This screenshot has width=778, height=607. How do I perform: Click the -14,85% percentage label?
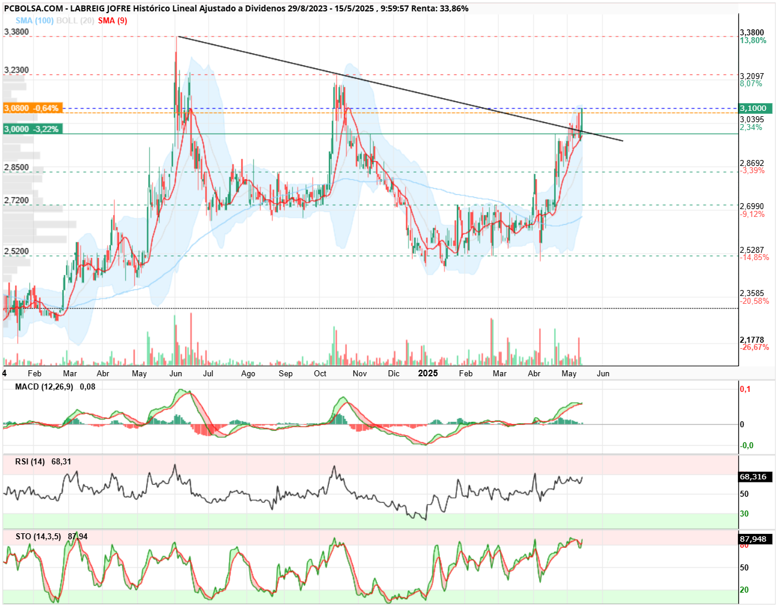[x=755, y=258]
